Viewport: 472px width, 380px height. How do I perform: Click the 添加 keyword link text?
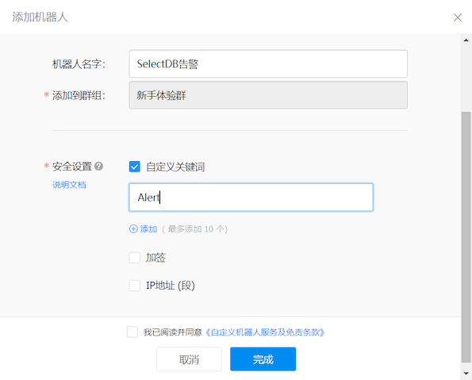[148, 228]
